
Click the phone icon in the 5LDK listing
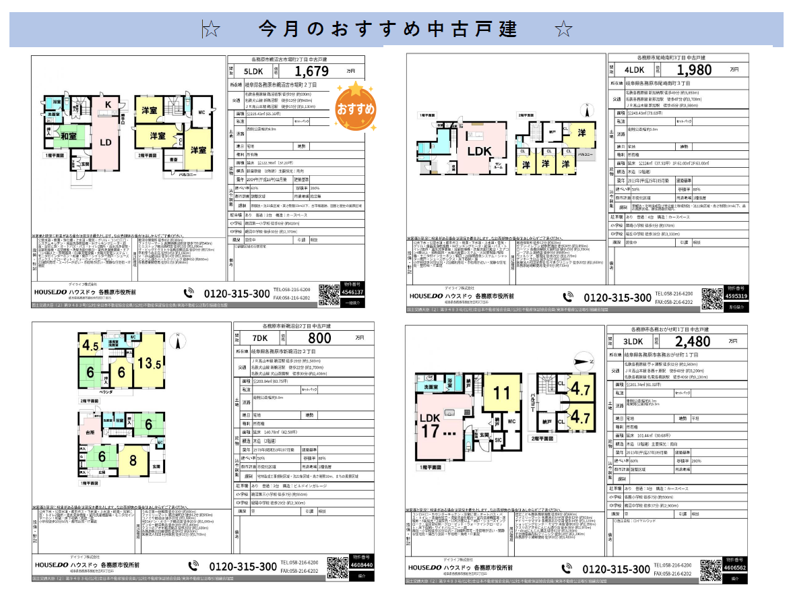click(x=189, y=293)
